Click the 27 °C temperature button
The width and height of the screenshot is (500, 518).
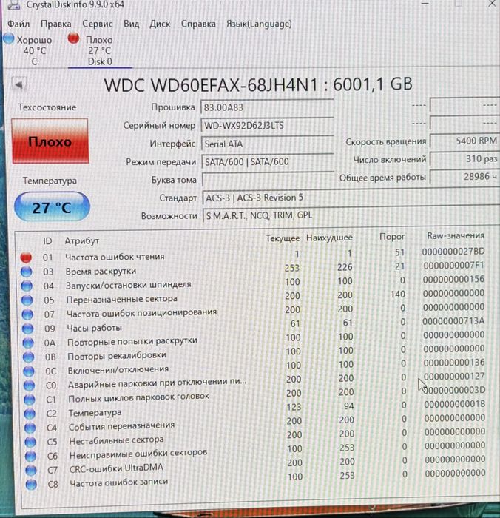coord(52,206)
